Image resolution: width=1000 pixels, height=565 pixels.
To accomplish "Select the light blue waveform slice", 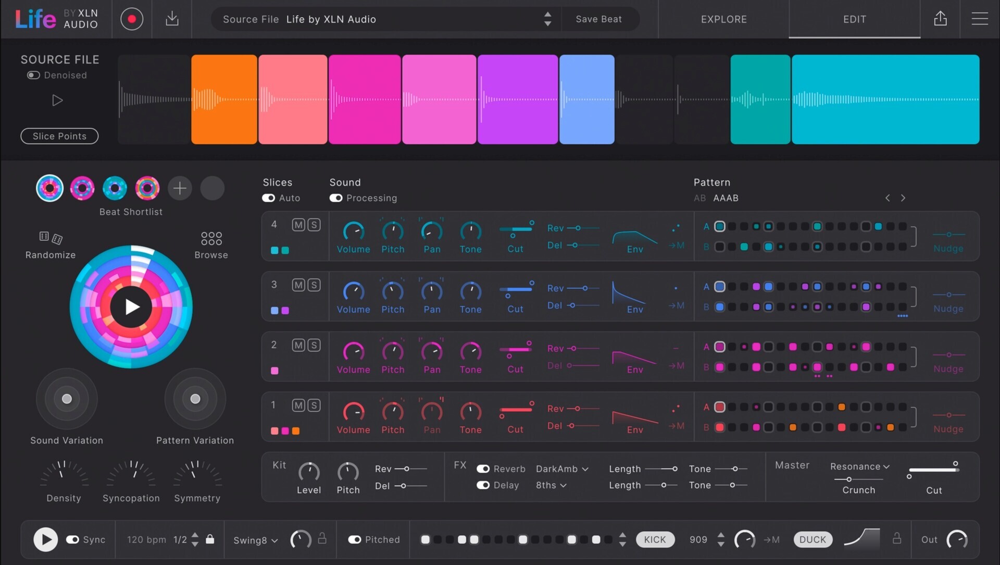I will coord(587,99).
